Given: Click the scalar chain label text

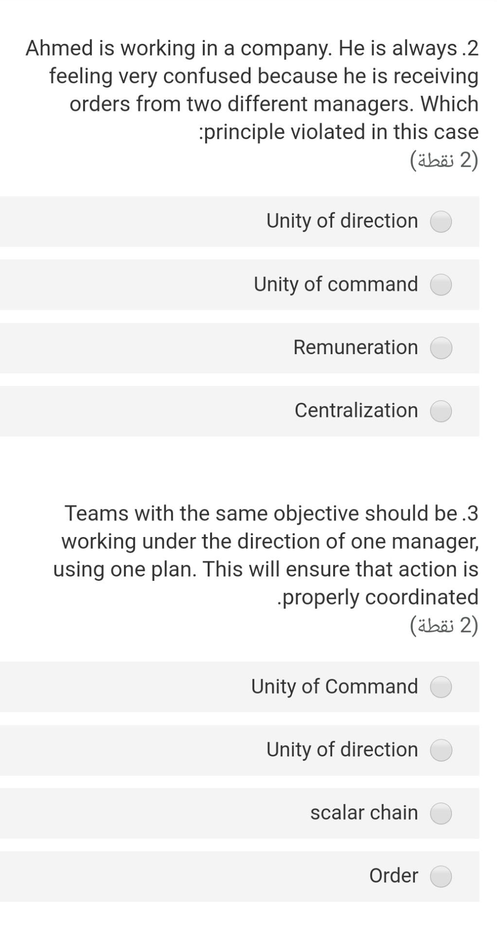Looking at the screenshot, I should pyautogui.click(x=364, y=813).
